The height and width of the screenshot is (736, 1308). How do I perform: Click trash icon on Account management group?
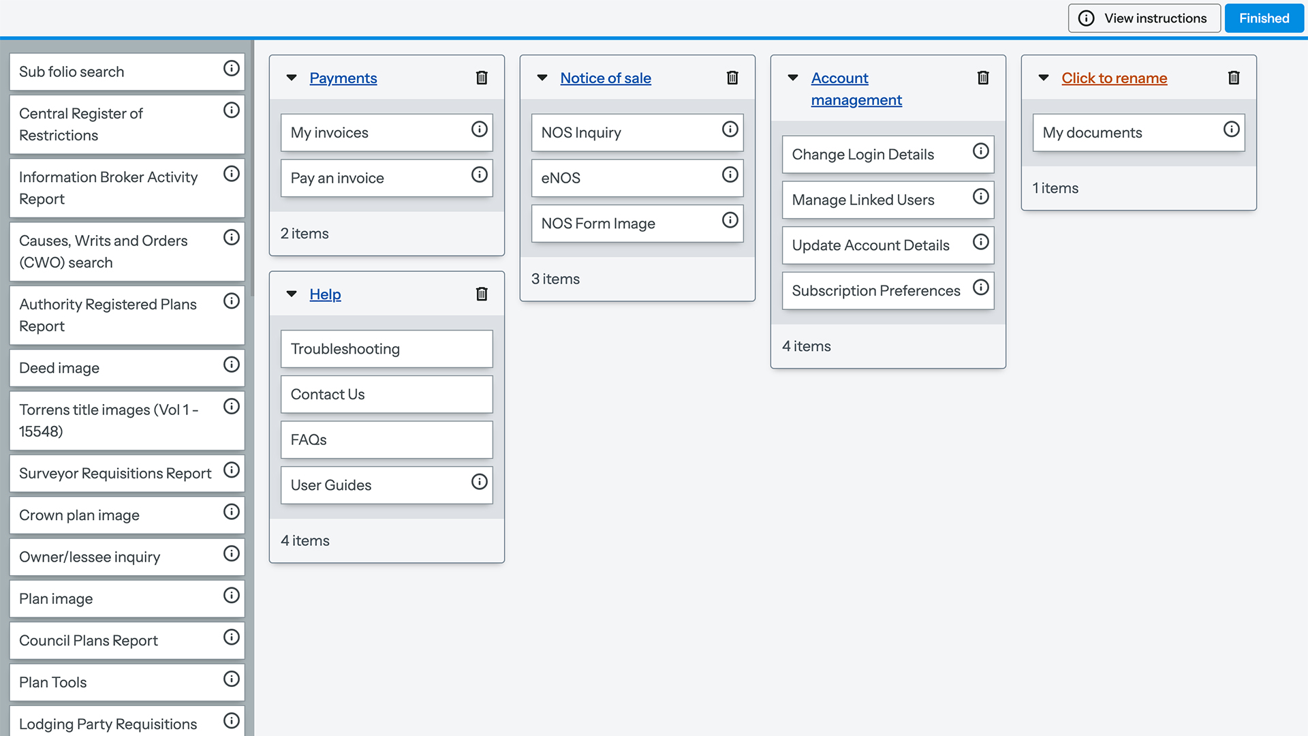(983, 78)
